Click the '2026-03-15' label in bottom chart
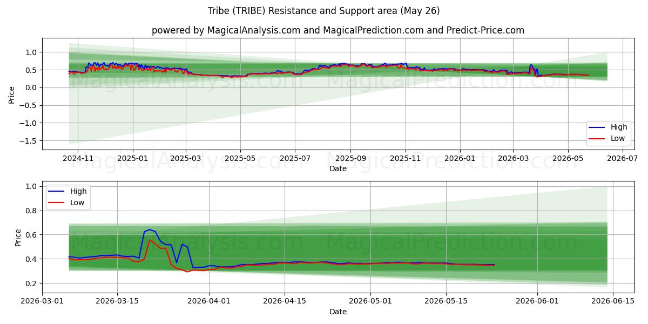648x324 pixels. (x=117, y=302)
